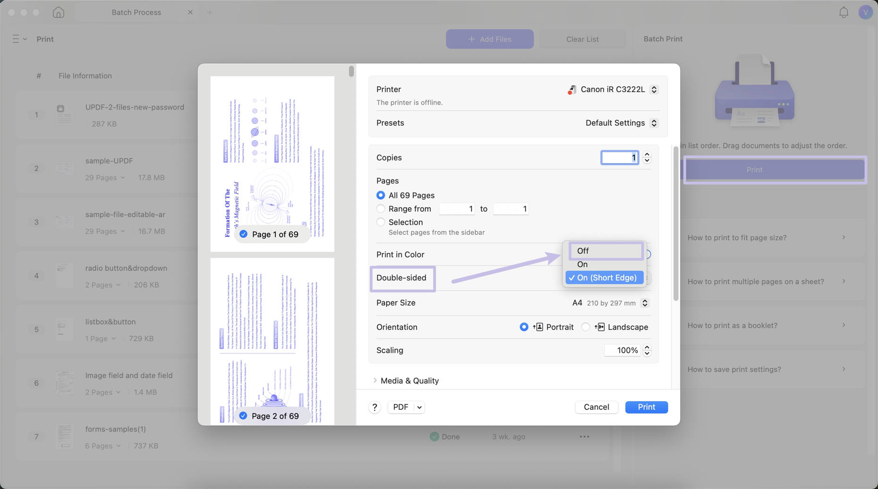Image resolution: width=878 pixels, height=489 pixels.
Task: Click the File Information column header
Action: point(85,76)
